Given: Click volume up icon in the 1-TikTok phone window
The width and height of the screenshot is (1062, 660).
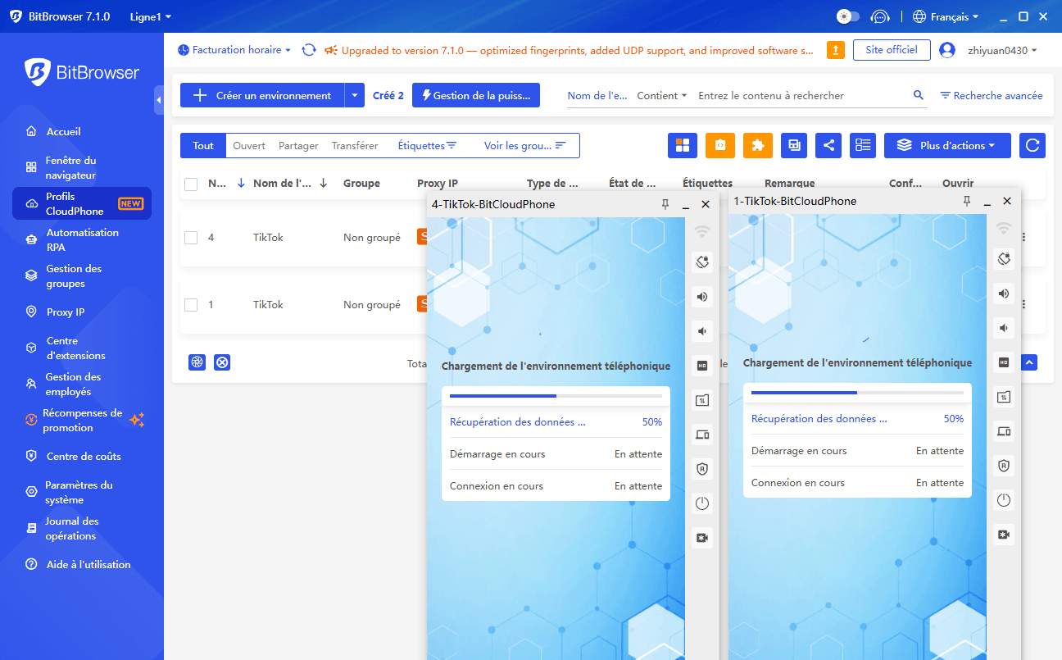Looking at the screenshot, I should point(1004,293).
